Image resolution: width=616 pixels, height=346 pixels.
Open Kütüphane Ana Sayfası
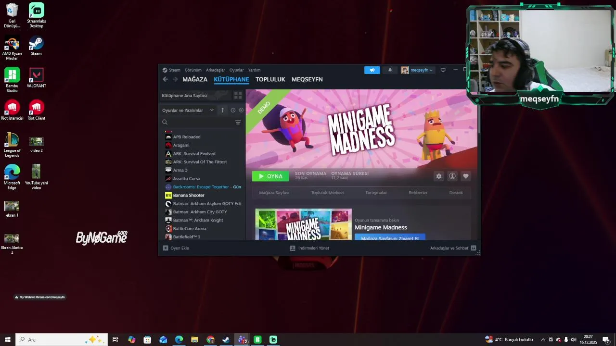tap(194, 96)
